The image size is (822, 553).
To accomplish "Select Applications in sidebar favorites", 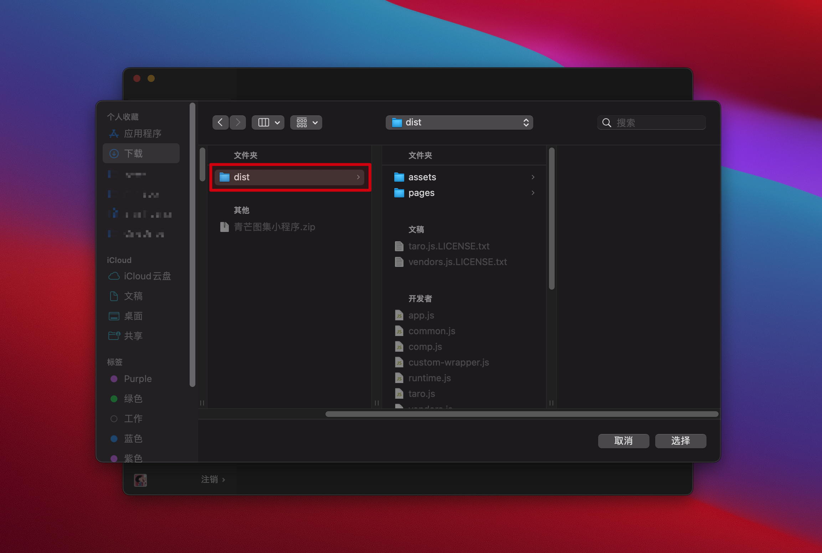I will [141, 134].
